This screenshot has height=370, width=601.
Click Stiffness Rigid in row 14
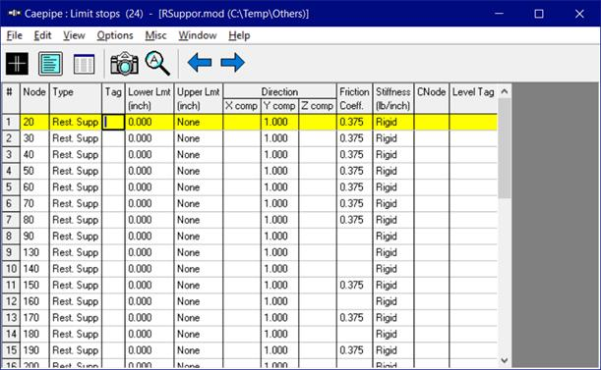click(392, 334)
